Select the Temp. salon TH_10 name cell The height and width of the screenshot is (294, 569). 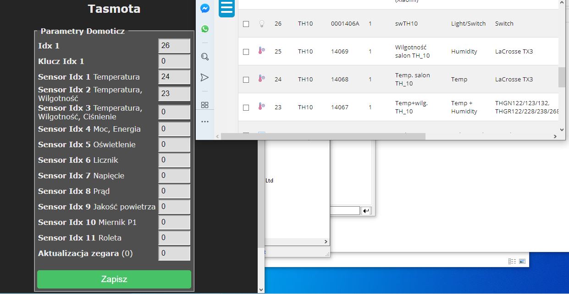413,79
